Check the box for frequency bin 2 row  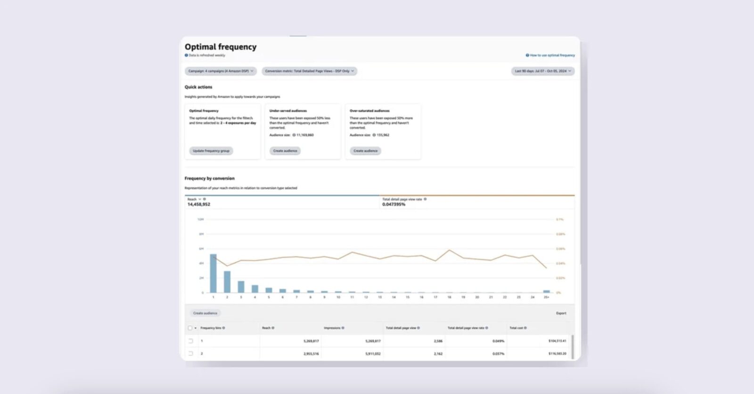(190, 354)
